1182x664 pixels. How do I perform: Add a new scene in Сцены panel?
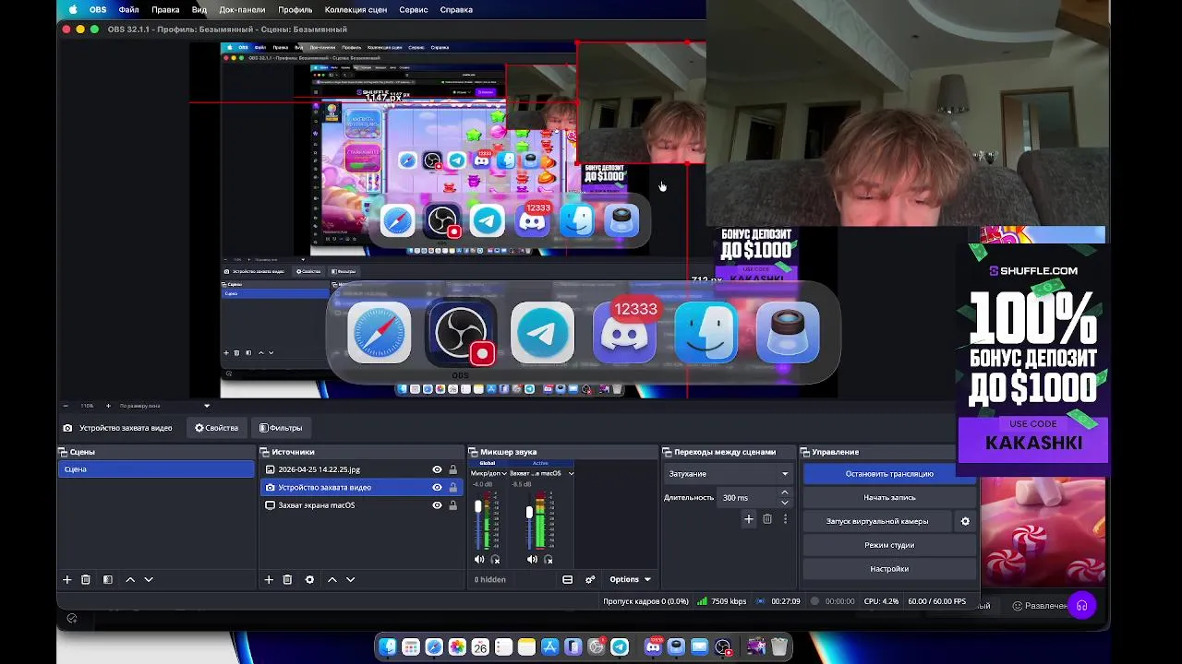pyautogui.click(x=66, y=579)
